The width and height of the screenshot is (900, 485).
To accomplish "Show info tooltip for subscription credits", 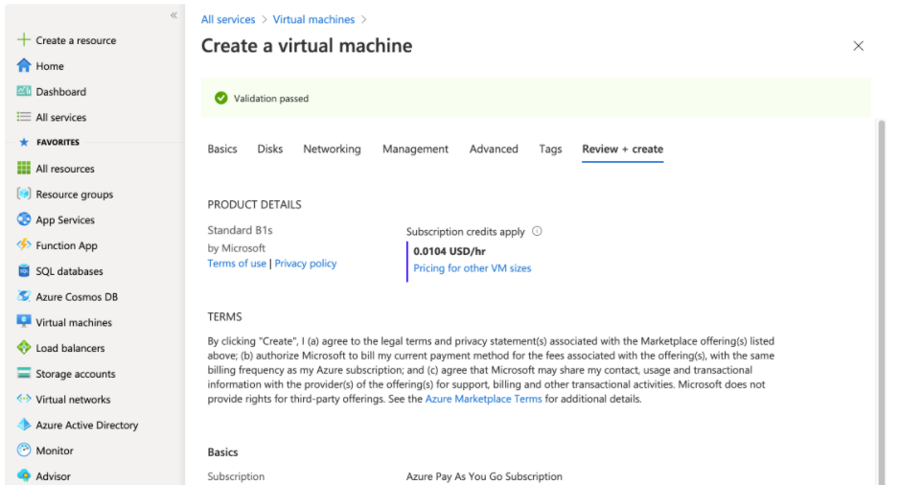I will (x=537, y=231).
